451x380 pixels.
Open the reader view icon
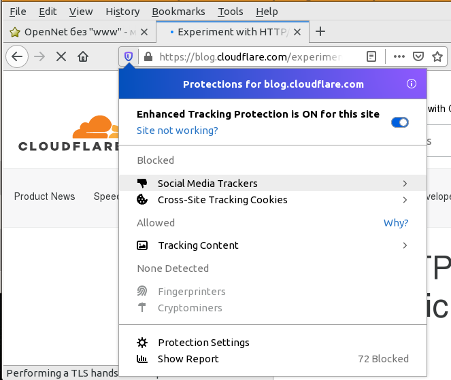point(371,57)
